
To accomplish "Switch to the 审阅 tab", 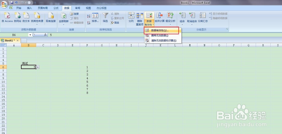I will point(78,8).
